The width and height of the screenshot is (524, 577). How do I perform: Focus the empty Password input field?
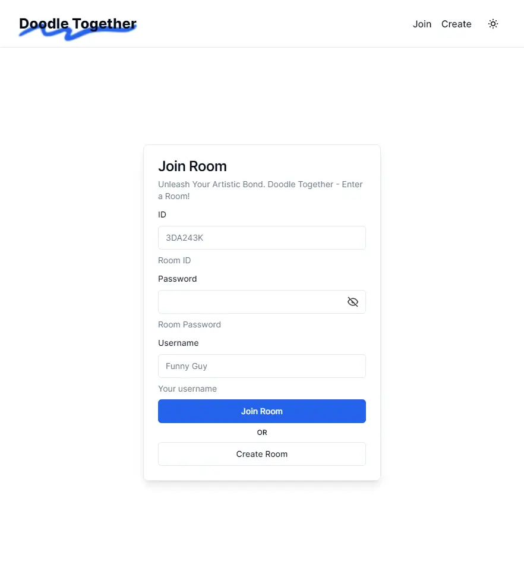[x=252, y=302]
